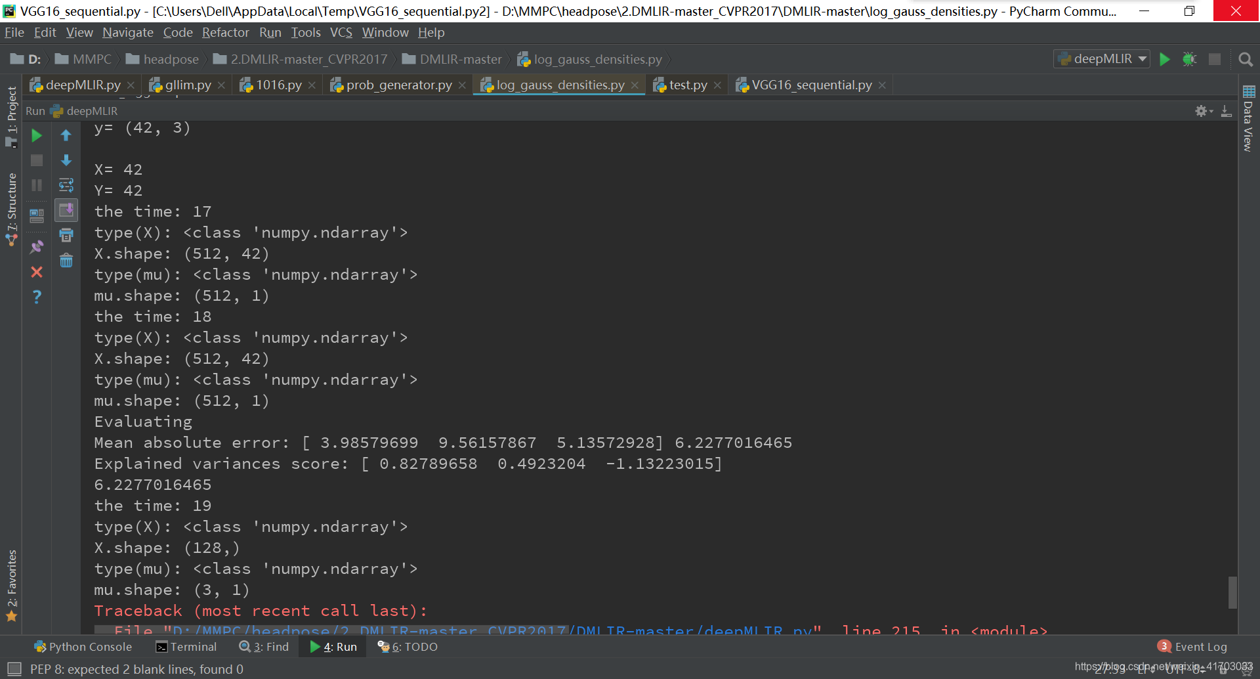
Task: Open the Data View side panel
Action: click(1248, 118)
